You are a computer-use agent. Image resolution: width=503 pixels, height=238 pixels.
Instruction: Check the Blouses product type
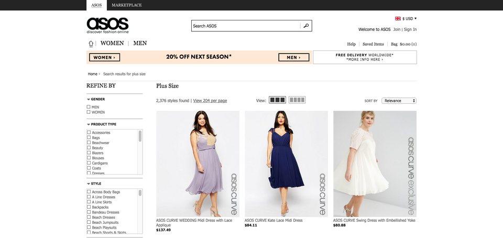tap(89, 158)
